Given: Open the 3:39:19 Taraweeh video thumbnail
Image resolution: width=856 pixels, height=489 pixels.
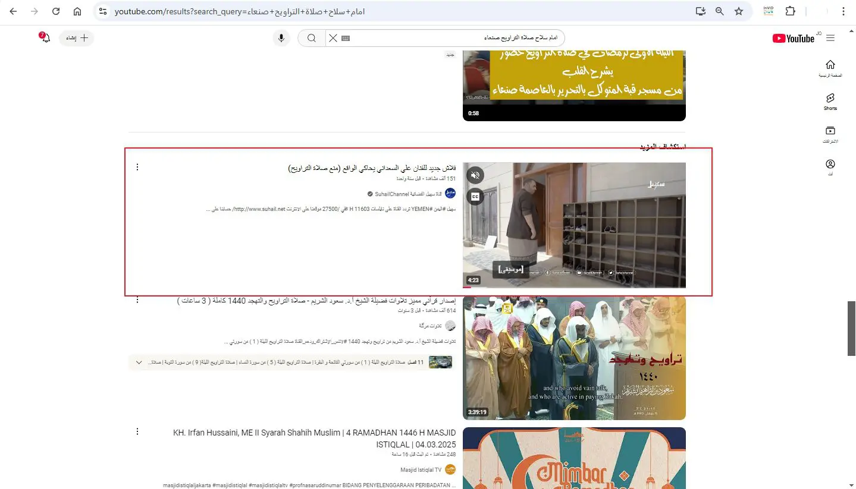Looking at the screenshot, I should coord(574,358).
